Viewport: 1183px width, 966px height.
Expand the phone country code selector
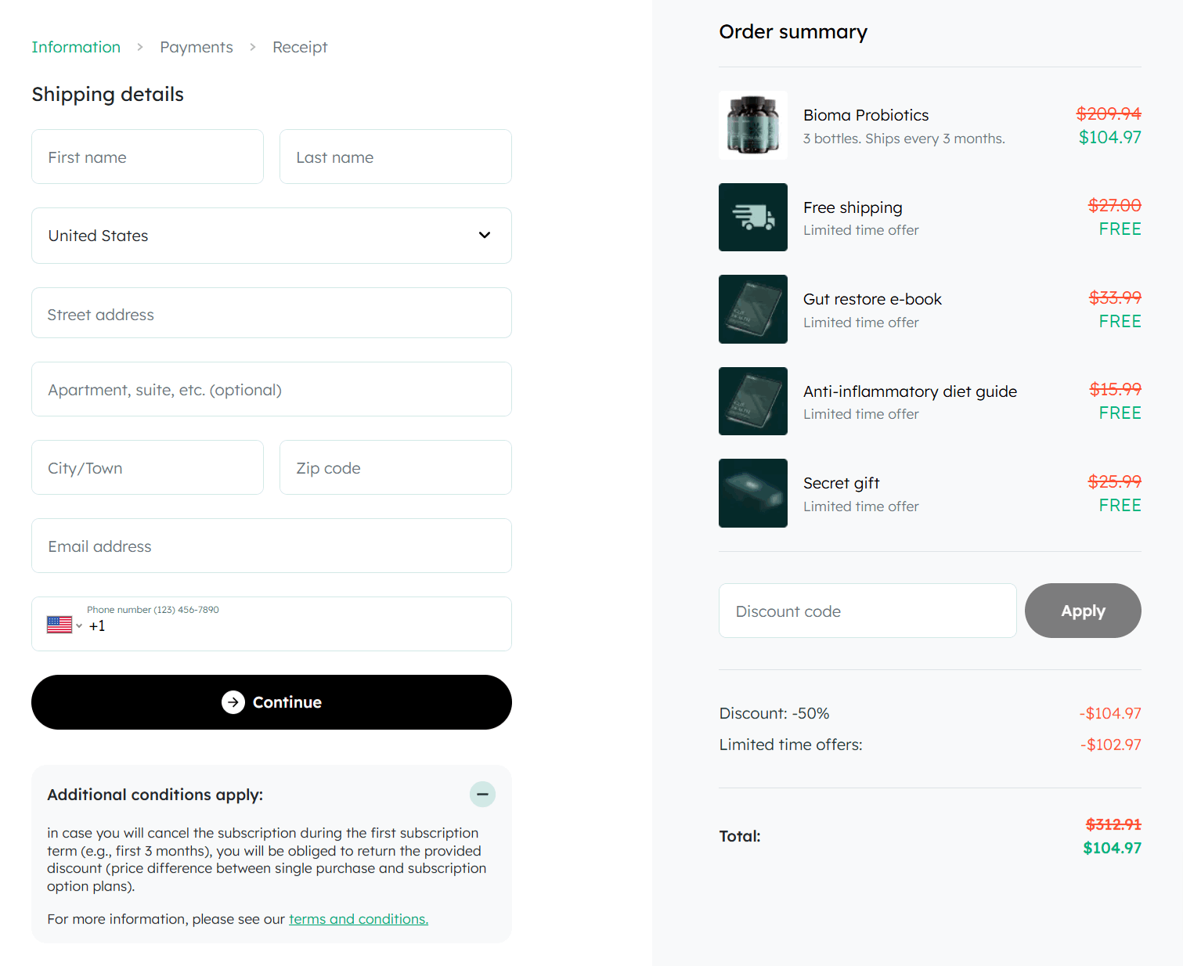pyautogui.click(x=78, y=625)
